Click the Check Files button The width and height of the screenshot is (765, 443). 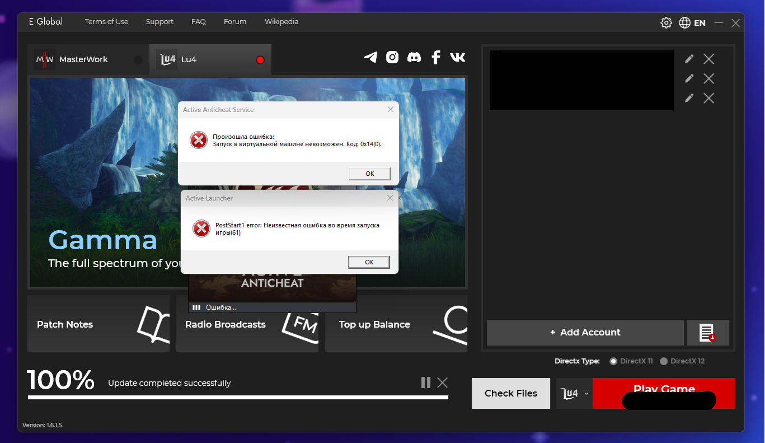pos(510,394)
